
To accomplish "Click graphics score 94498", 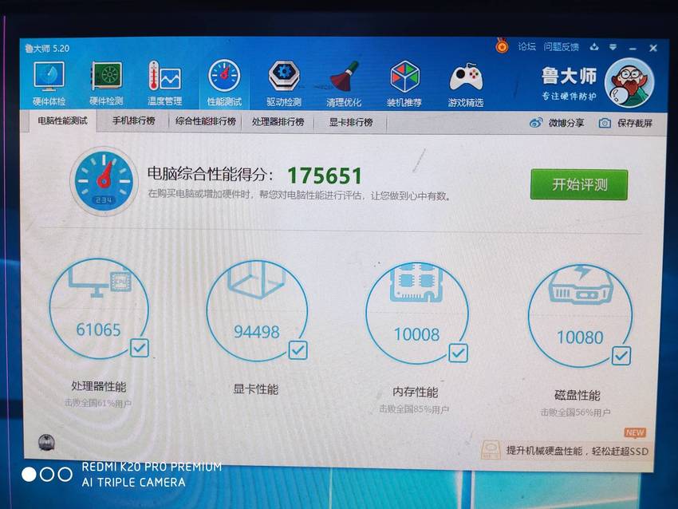I will [256, 332].
